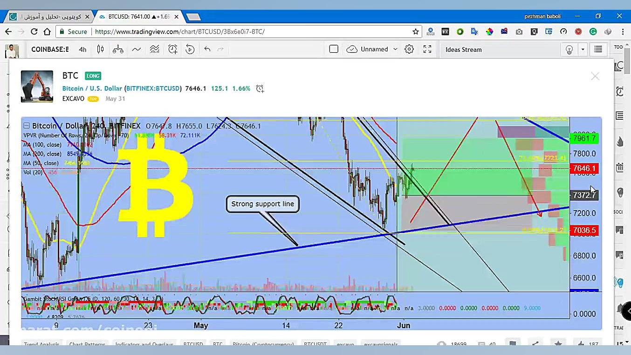Open the Chrome three-dot menu
631x355 pixels.
click(623, 32)
